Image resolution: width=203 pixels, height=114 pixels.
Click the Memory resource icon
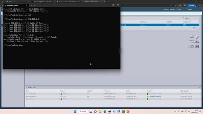point(197,42)
